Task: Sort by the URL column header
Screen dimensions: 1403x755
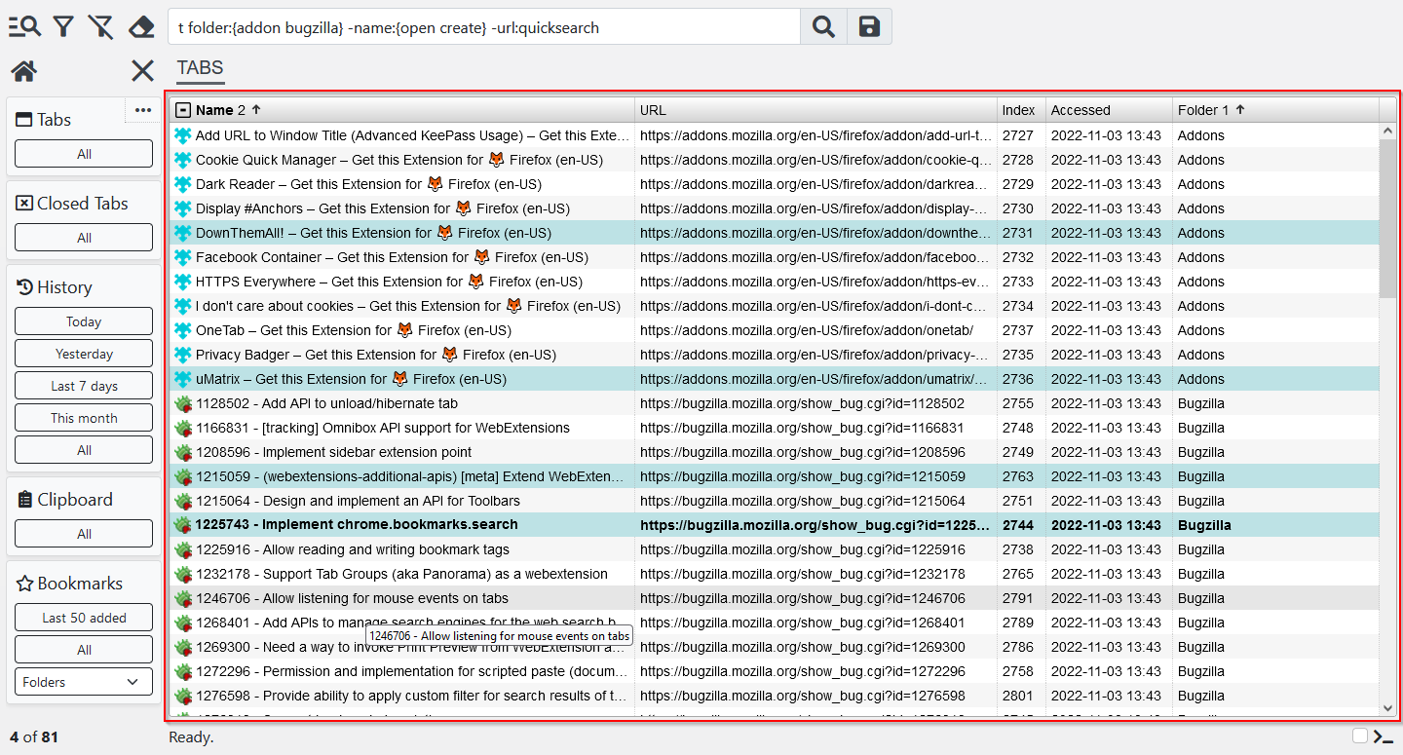Action: [815, 110]
